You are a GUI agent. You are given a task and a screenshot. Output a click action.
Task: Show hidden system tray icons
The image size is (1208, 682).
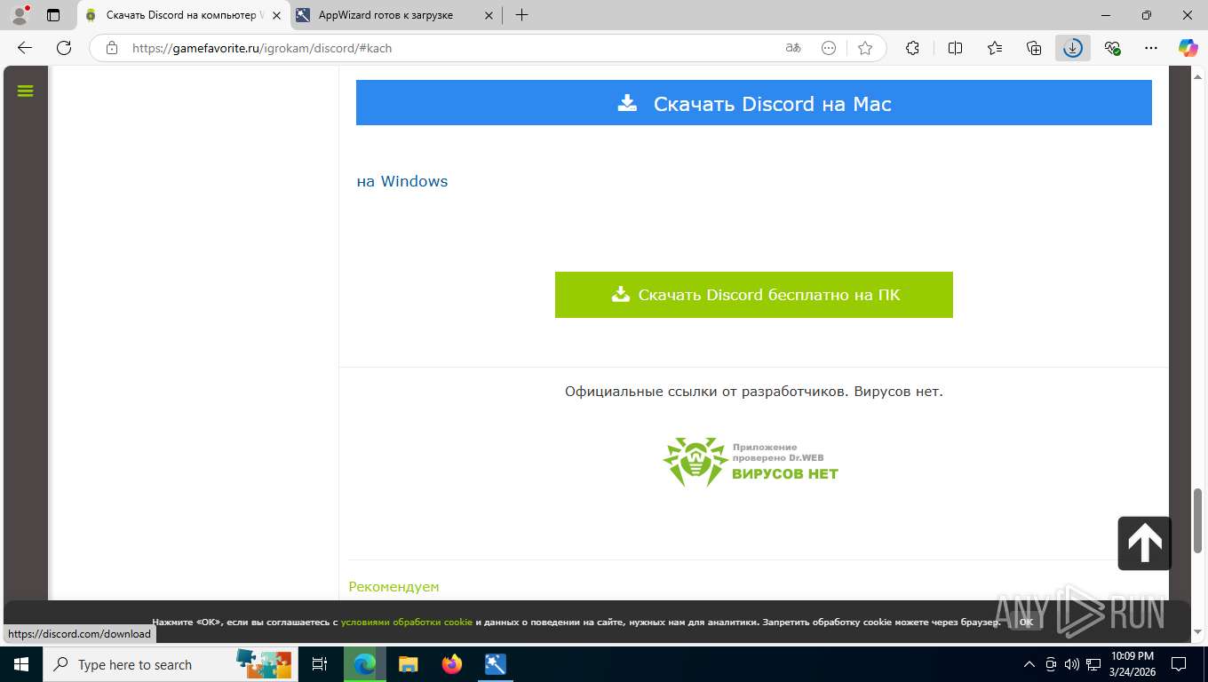coord(1029,664)
